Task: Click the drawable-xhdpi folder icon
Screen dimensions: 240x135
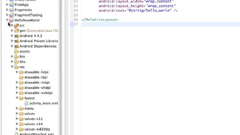Action: click(22, 88)
